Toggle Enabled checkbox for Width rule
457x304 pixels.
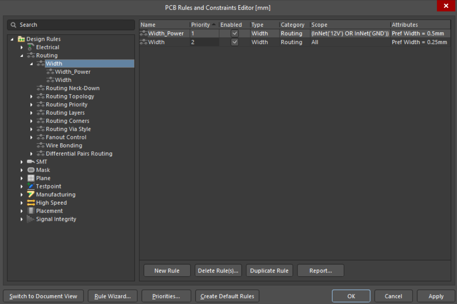click(x=235, y=42)
